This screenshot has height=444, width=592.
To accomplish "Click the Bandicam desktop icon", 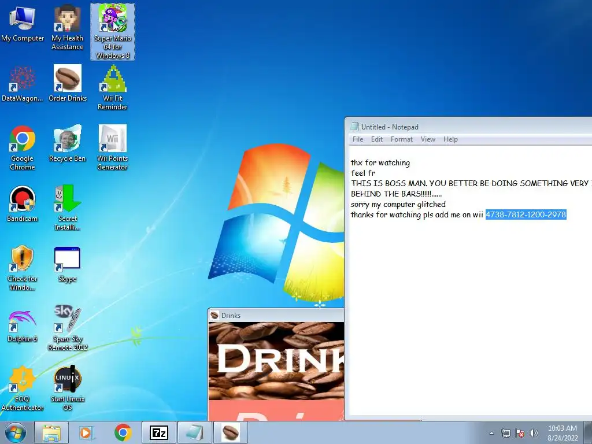I will [x=23, y=204].
